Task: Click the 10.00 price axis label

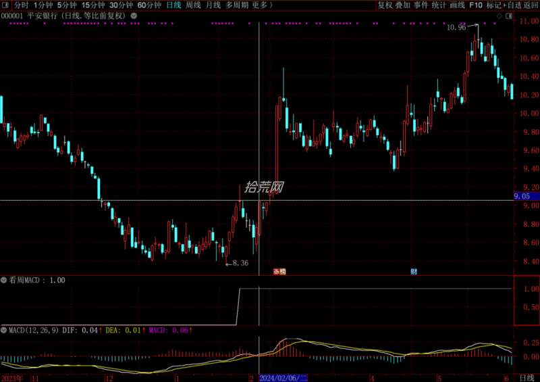Action: click(529, 113)
